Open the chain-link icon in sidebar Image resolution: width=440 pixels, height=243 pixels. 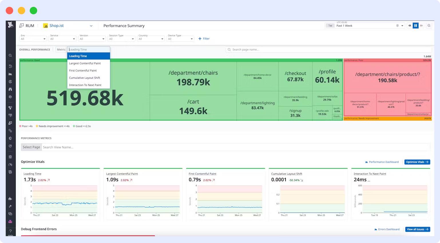(10, 131)
